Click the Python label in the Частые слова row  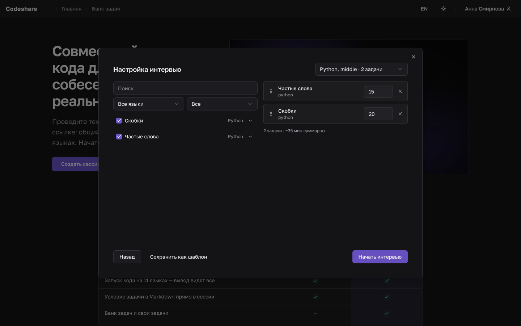tap(236, 137)
